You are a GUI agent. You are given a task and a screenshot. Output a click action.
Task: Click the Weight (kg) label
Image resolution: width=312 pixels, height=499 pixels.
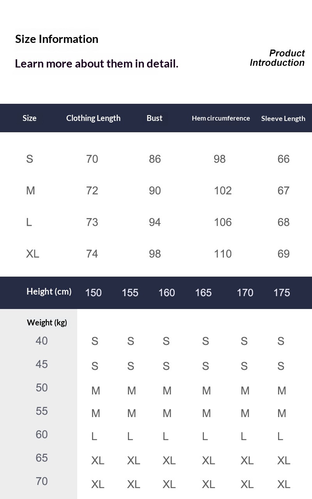[47, 323]
